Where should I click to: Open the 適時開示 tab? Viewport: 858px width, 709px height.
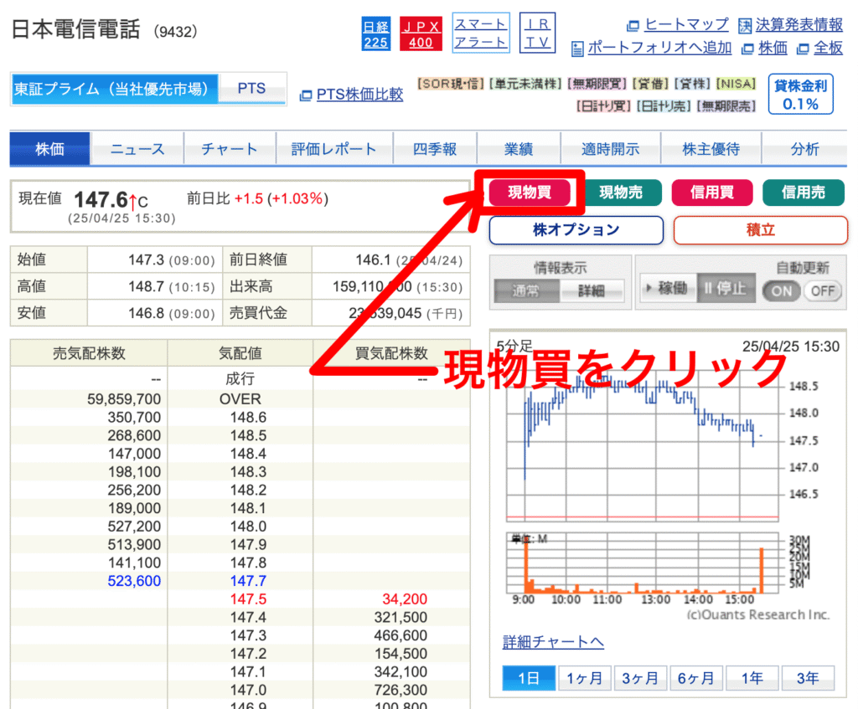(611, 149)
